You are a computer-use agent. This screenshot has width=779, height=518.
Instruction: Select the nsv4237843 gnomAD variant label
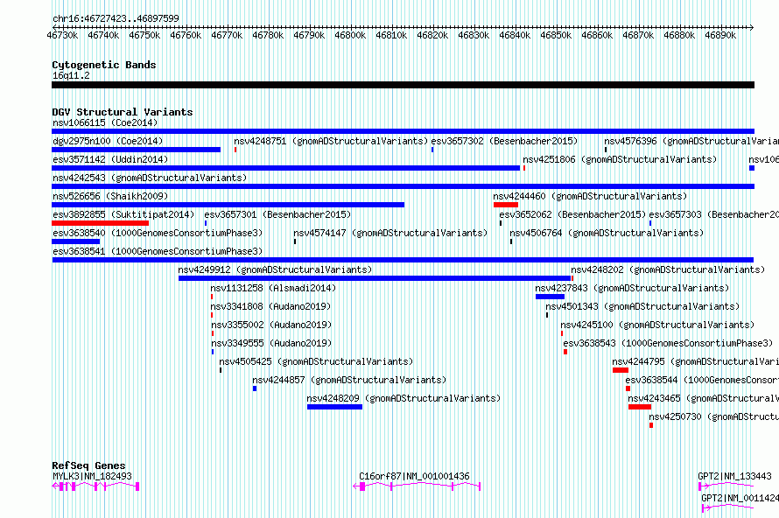coord(632,288)
